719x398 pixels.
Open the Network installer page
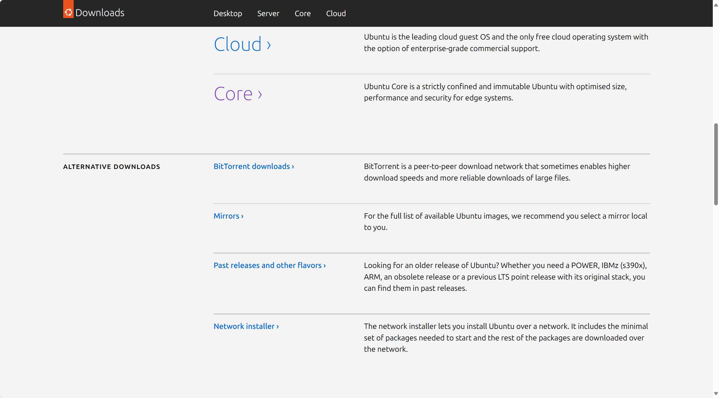[x=244, y=326]
